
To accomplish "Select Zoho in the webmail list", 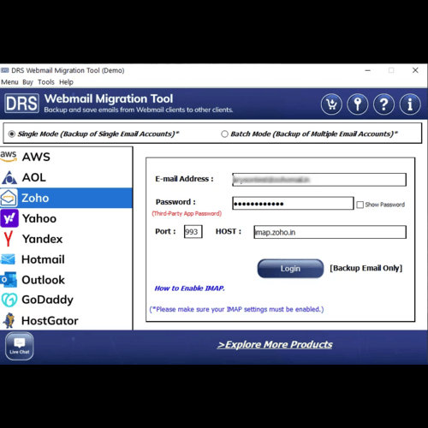I will click(x=66, y=198).
